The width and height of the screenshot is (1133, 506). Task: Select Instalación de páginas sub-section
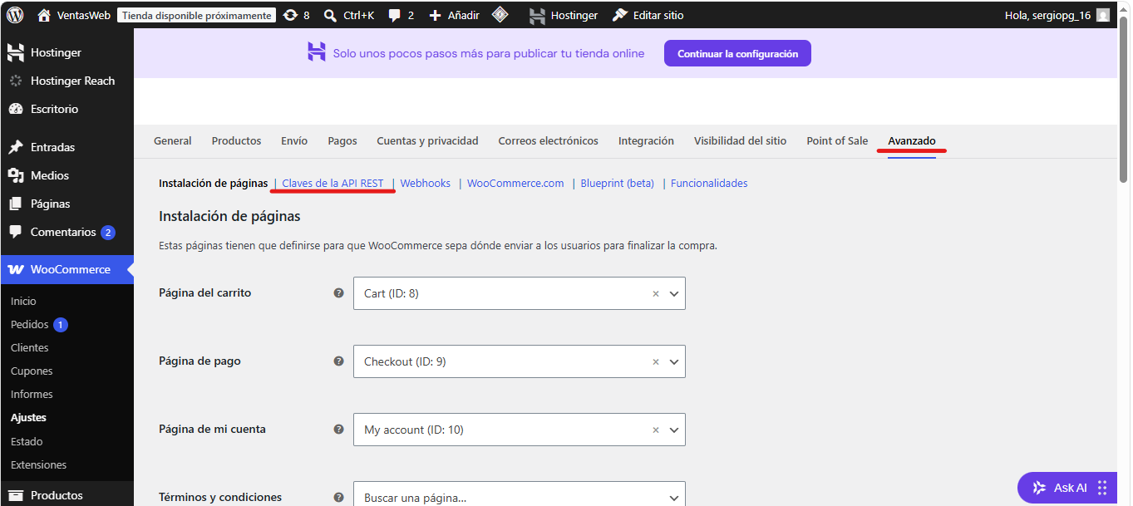click(213, 183)
